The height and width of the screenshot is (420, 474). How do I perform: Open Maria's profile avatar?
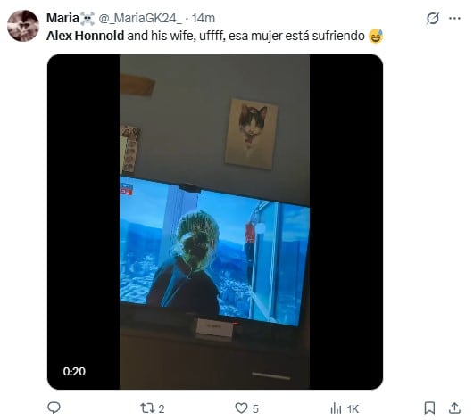[x=23, y=26]
